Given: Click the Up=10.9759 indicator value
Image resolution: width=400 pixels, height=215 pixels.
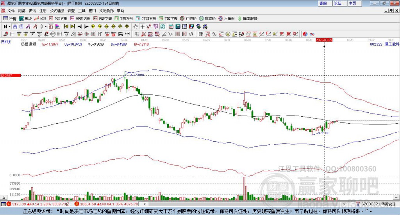Looking at the screenshot, I should (x=73, y=44).
